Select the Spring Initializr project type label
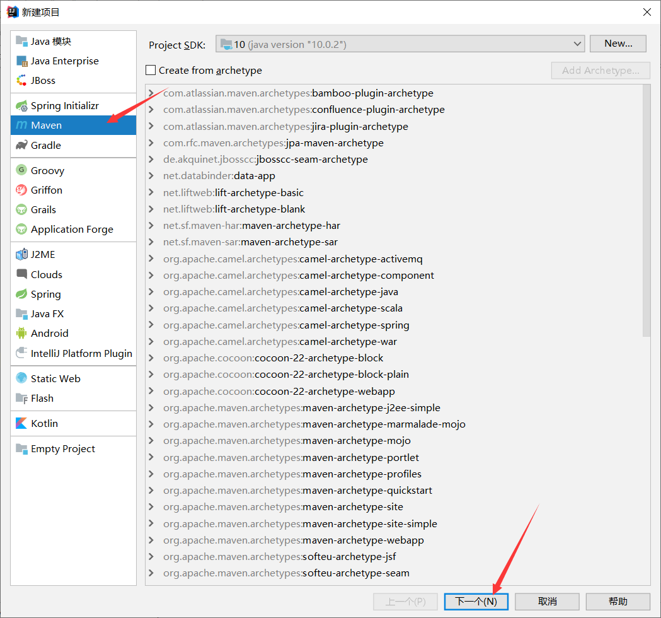The width and height of the screenshot is (661, 618). pos(65,105)
